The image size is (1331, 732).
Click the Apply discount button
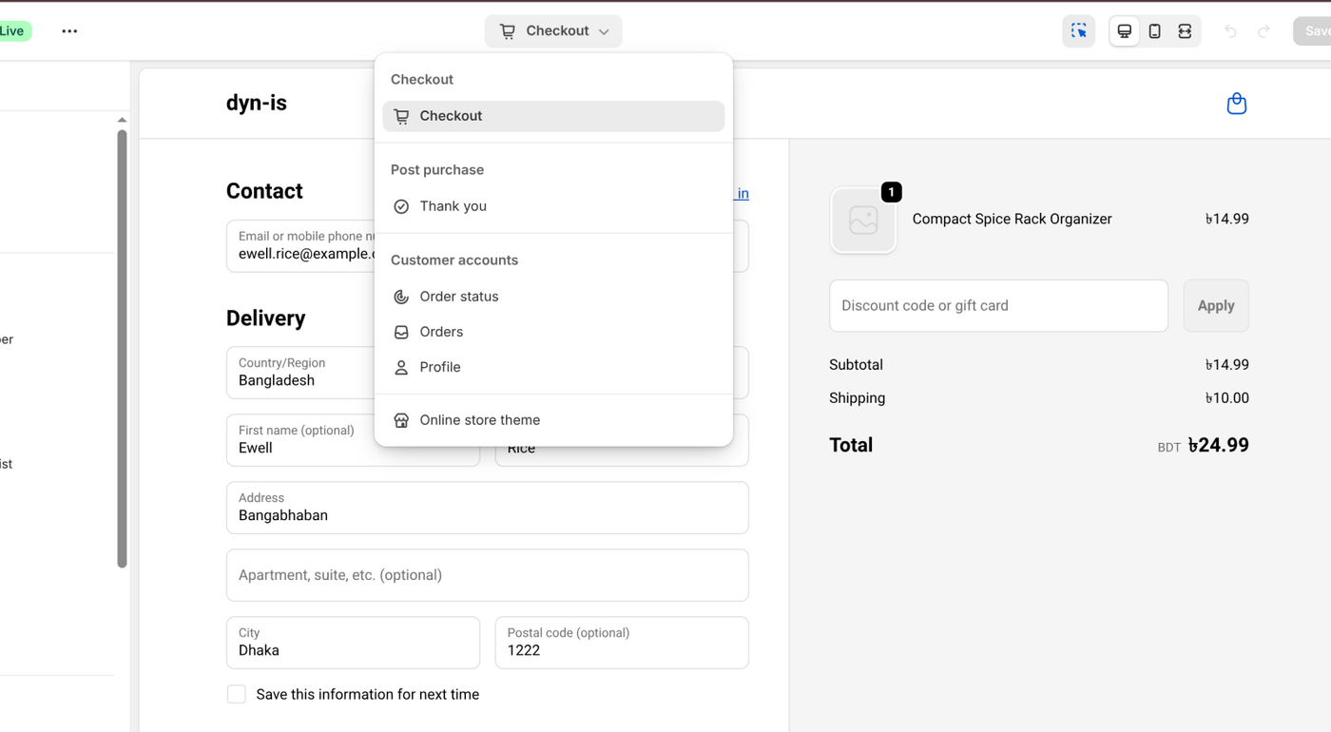click(x=1215, y=306)
